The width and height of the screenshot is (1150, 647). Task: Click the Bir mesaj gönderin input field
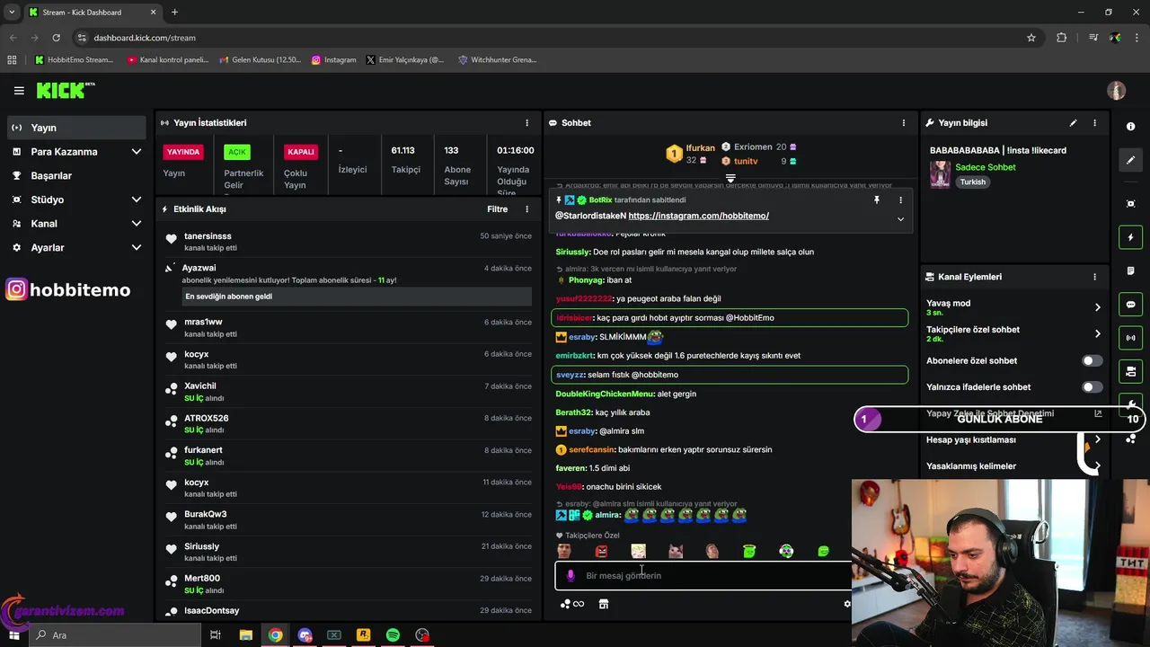tap(705, 575)
